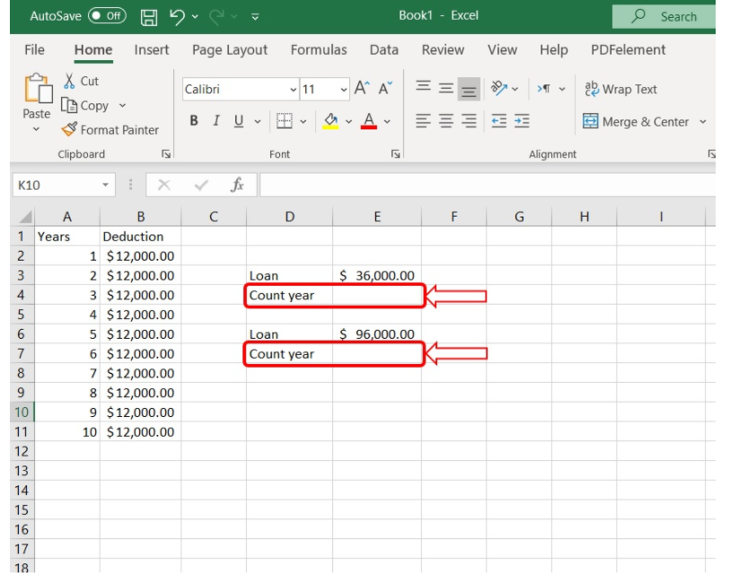Open the Help tab
The width and height of the screenshot is (739, 585).
tap(554, 49)
